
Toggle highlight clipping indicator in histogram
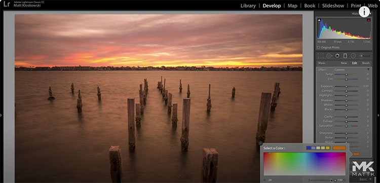coord(369,20)
